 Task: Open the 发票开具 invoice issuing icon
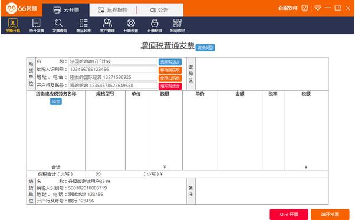coord(13,25)
